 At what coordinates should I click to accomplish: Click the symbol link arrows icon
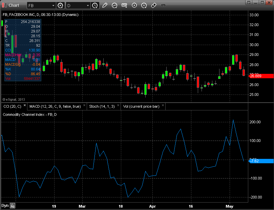pyautogui.click(x=154, y=5)
